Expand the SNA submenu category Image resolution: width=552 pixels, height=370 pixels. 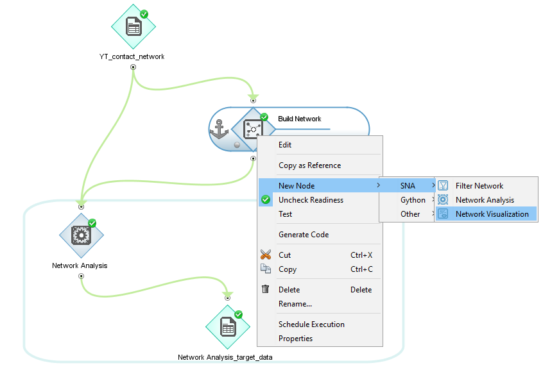[408, 186]
